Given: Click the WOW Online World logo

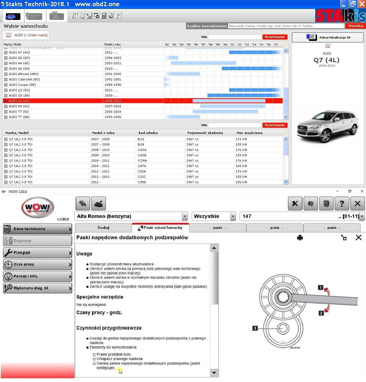Looking at the screenshot, I should 38,207.
